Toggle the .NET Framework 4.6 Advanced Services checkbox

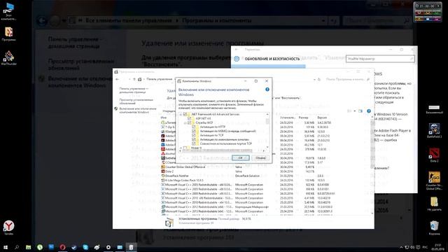tap(185, 114)
